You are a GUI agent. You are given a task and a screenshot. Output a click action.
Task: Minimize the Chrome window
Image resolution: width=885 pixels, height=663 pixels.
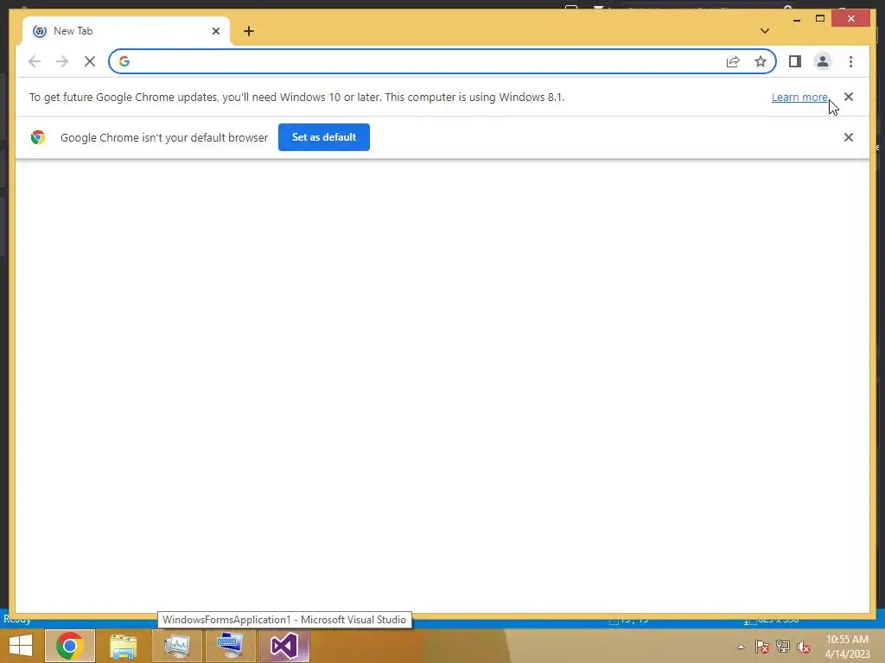point(796,19)
